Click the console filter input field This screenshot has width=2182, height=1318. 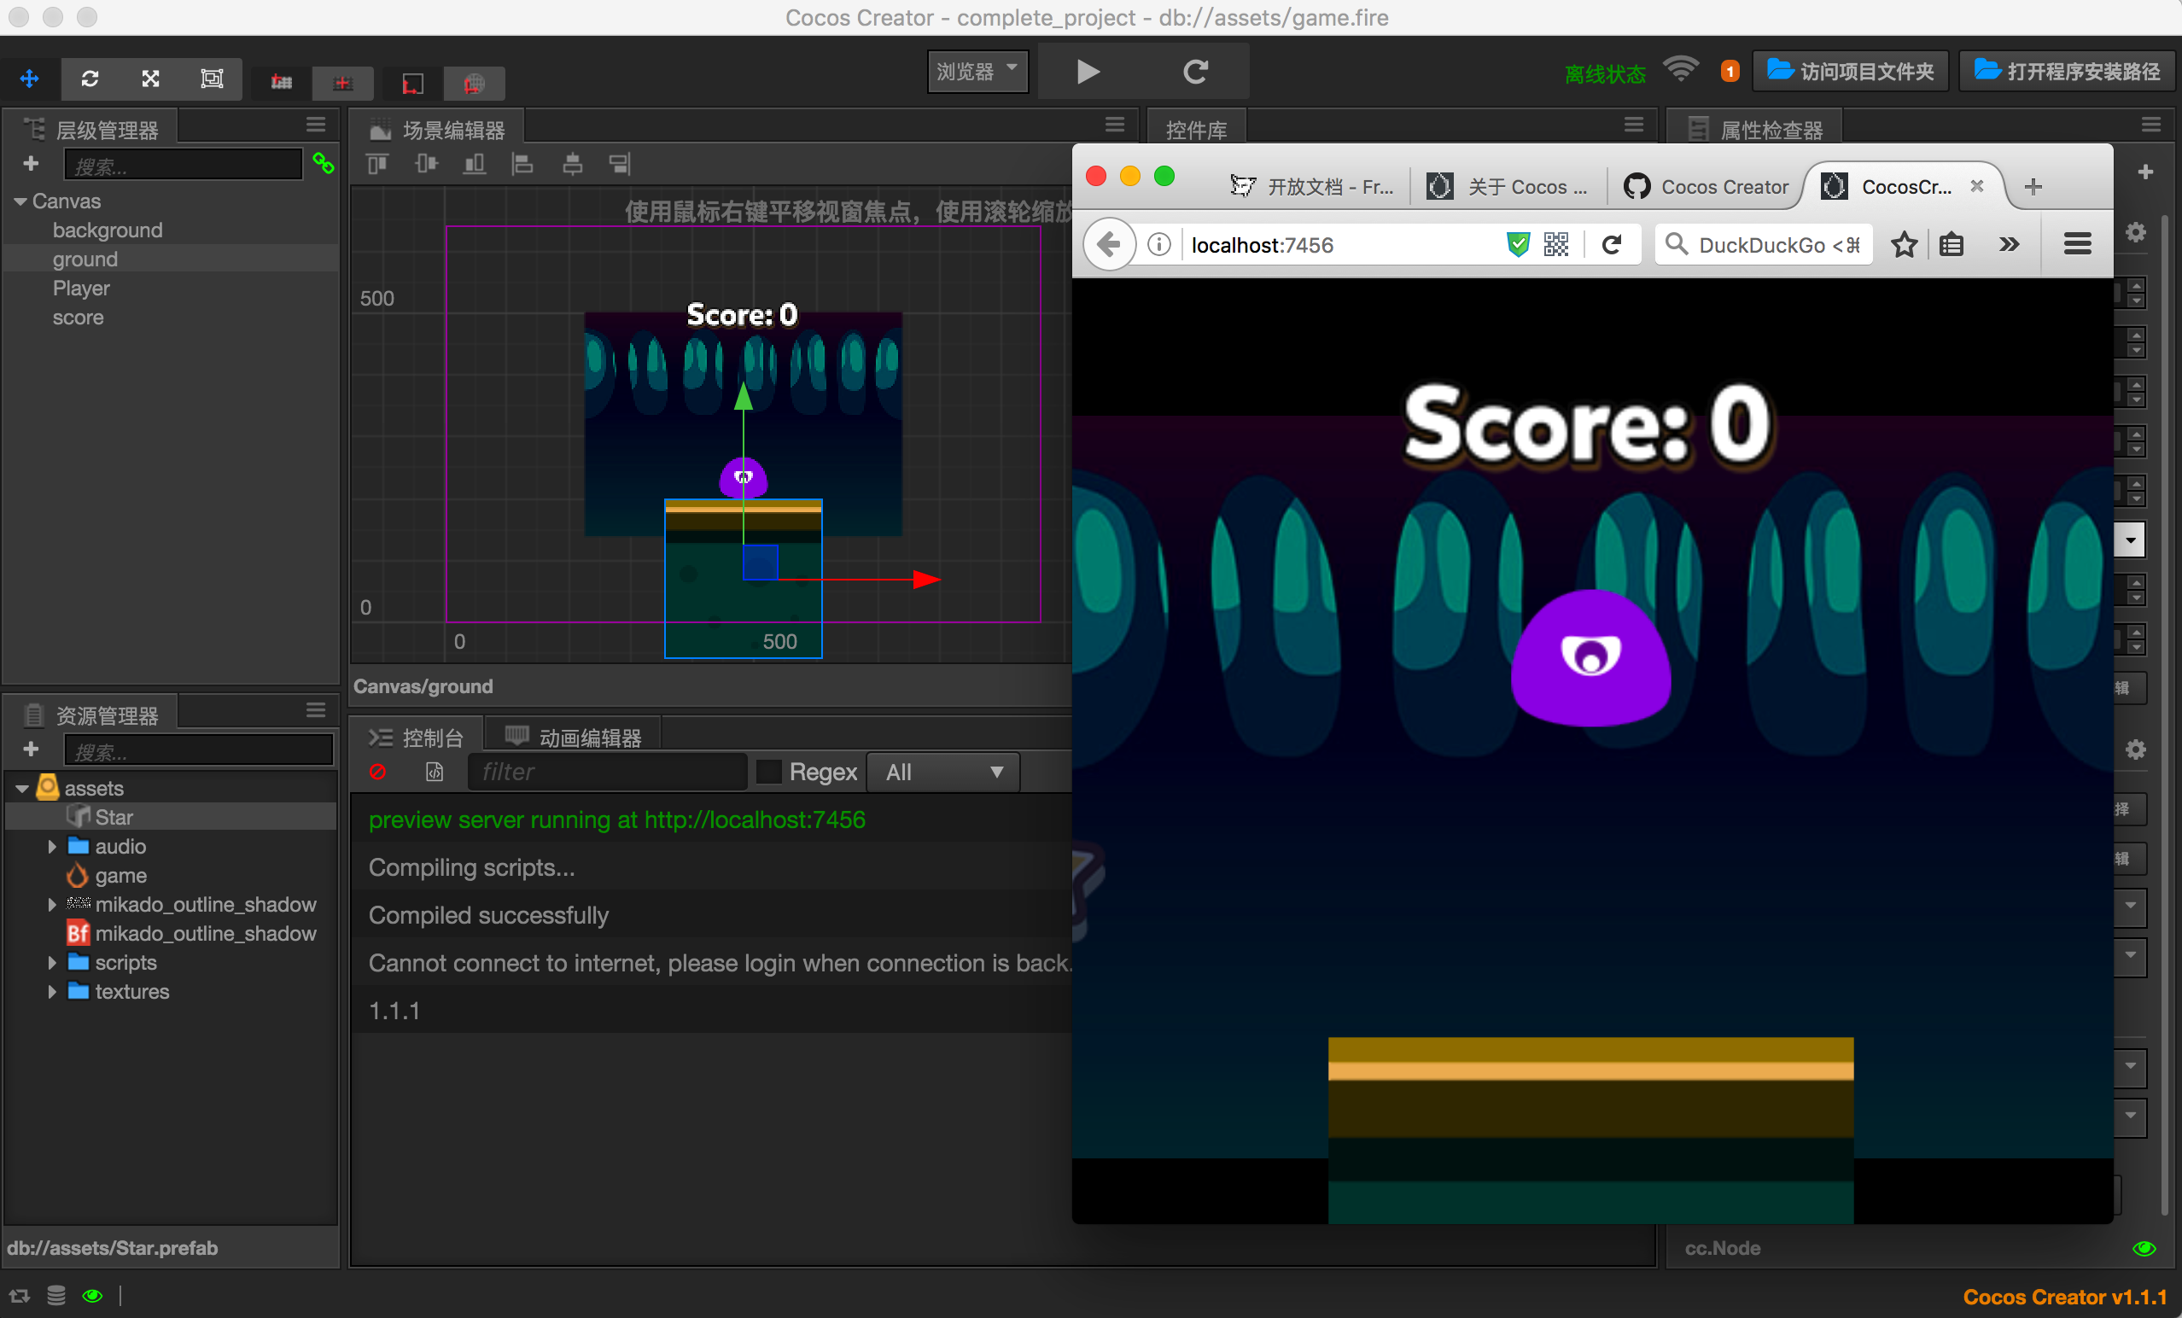607,772
